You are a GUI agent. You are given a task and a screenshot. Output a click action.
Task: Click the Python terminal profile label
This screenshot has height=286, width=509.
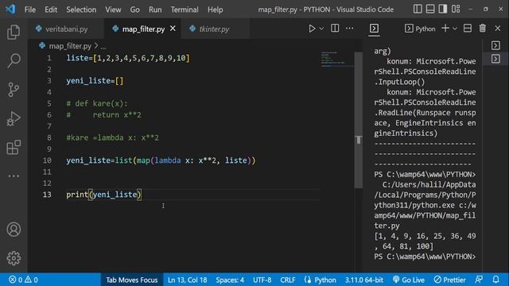click(420, 29)
